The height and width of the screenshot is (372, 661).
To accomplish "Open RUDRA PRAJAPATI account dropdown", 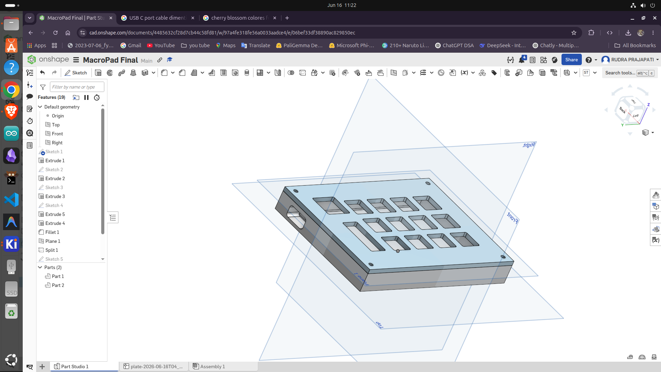I will [x=630, y=60].
